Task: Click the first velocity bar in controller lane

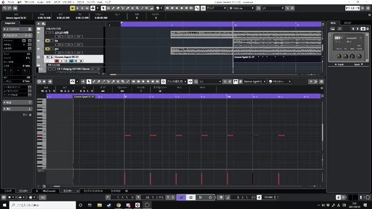Action: pyautogui.click(x=124, y=179)
